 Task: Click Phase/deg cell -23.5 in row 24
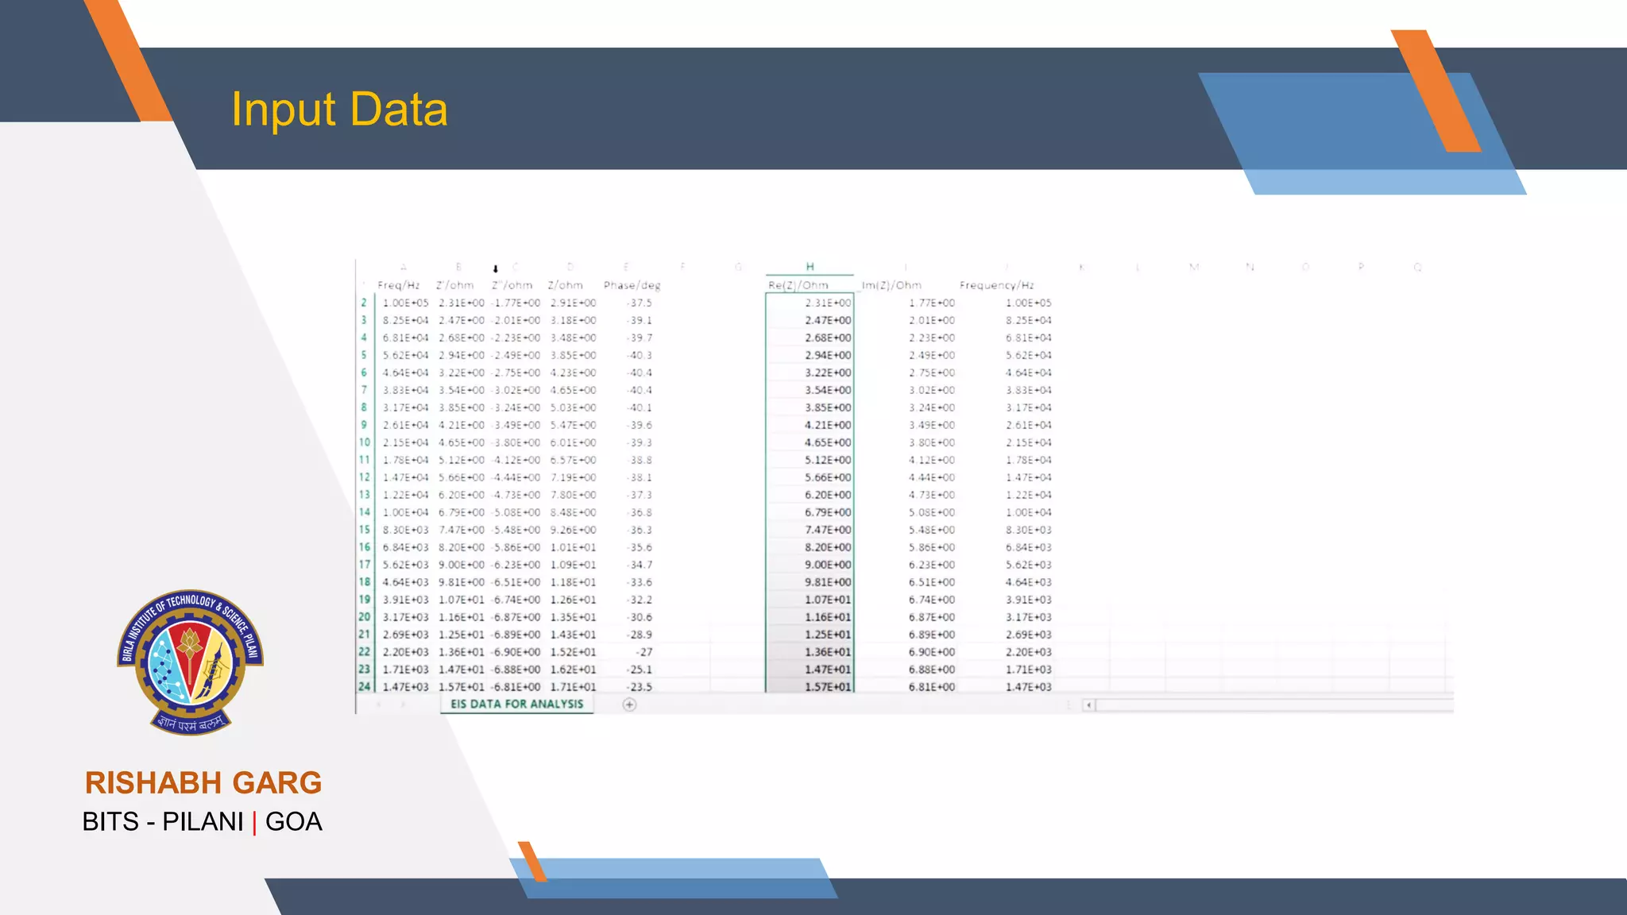[x=640, y=687]
